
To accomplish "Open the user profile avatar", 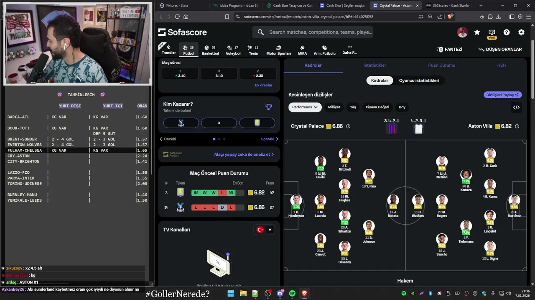I will click(462, 32).
